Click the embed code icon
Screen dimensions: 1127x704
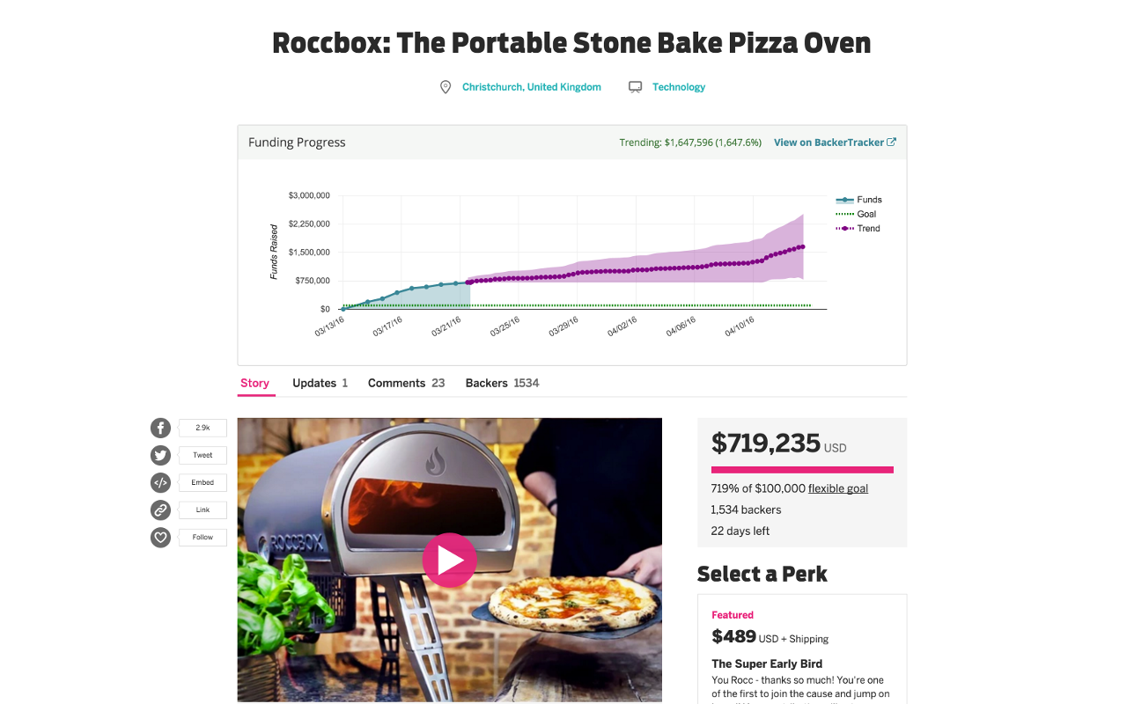pos(160,482)
